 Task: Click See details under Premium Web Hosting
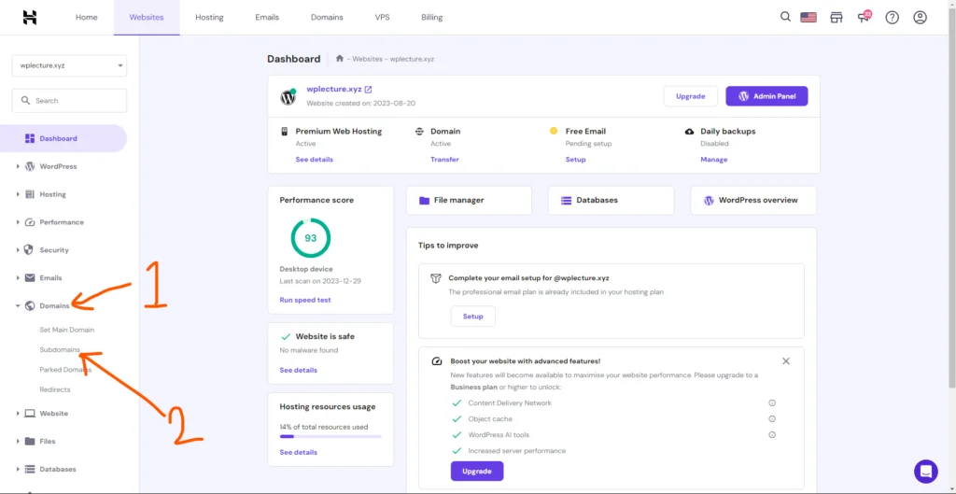pyautogui.click(x=315, y=159)
